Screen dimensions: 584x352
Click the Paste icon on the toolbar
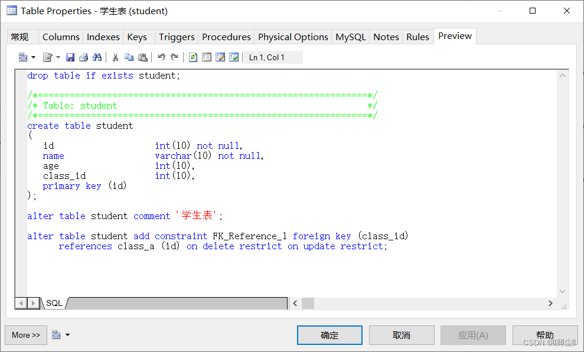pos(143,57)
